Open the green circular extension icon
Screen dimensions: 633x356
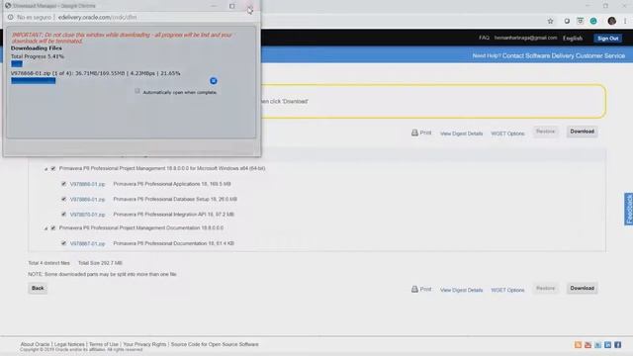[x=593, y=21]
